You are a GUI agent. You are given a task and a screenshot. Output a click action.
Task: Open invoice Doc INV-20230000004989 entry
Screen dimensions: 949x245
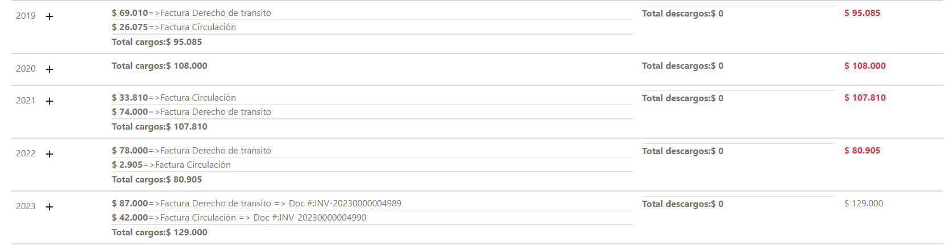coord(256,204)
